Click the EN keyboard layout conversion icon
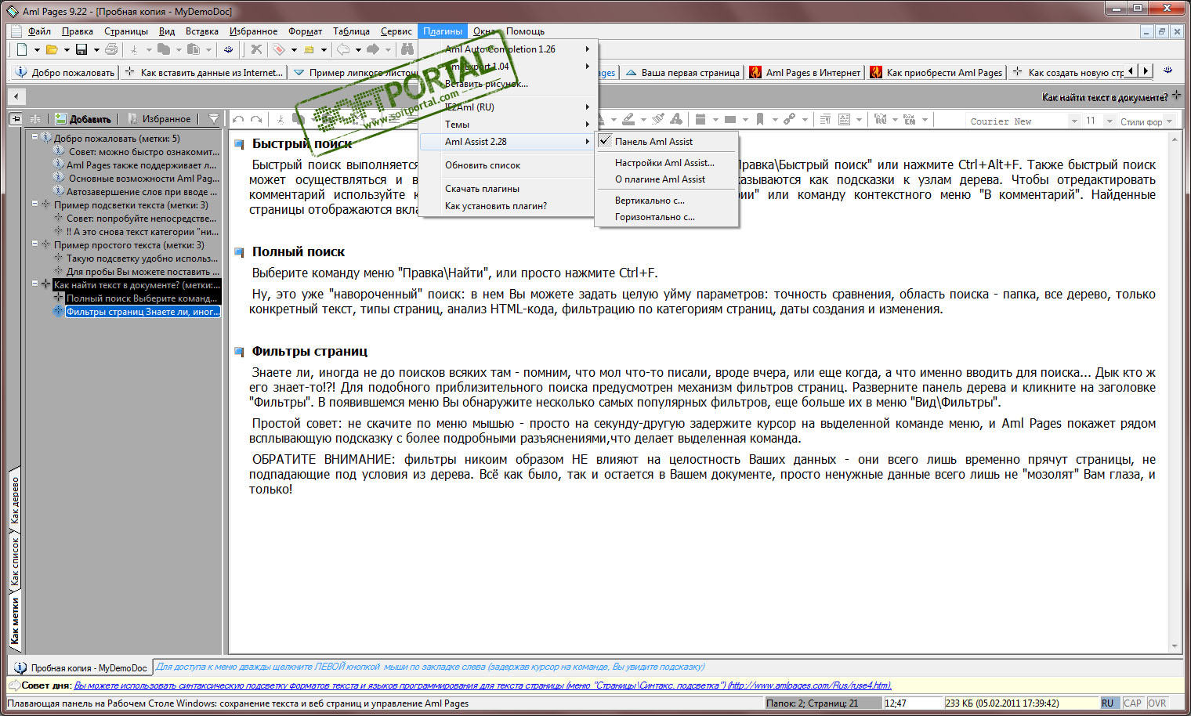The image size is (1191, 716). tap(910, 120)
